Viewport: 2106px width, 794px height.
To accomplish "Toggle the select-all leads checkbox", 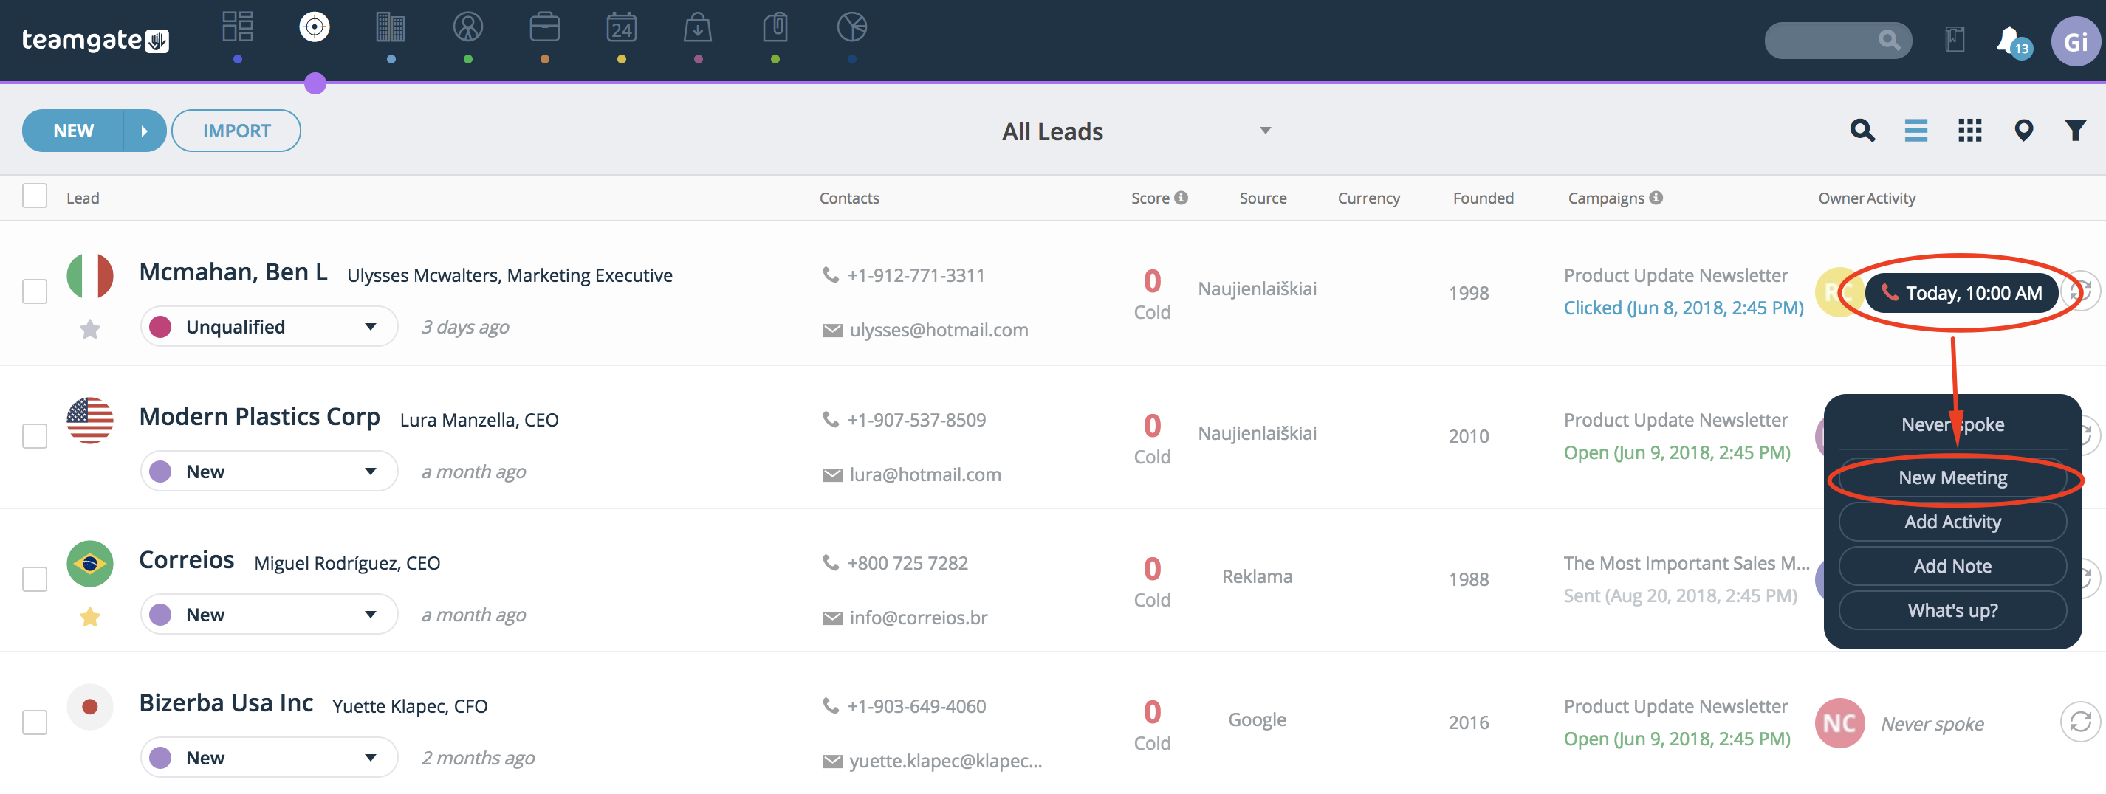I will pos(34,196).
